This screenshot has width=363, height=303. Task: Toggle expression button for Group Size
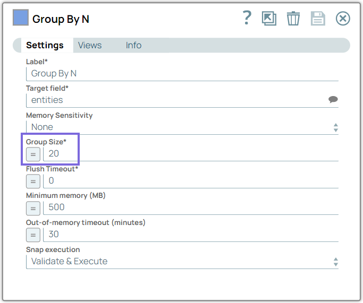[x=33, y=154]
